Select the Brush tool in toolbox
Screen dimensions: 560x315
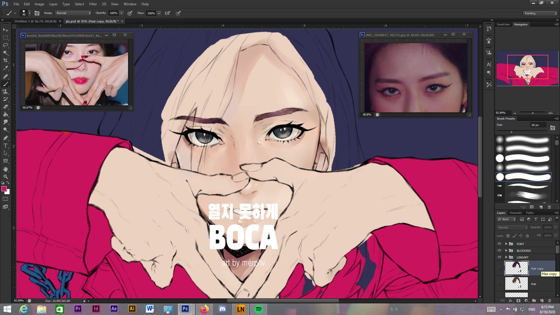coord(6,84)
